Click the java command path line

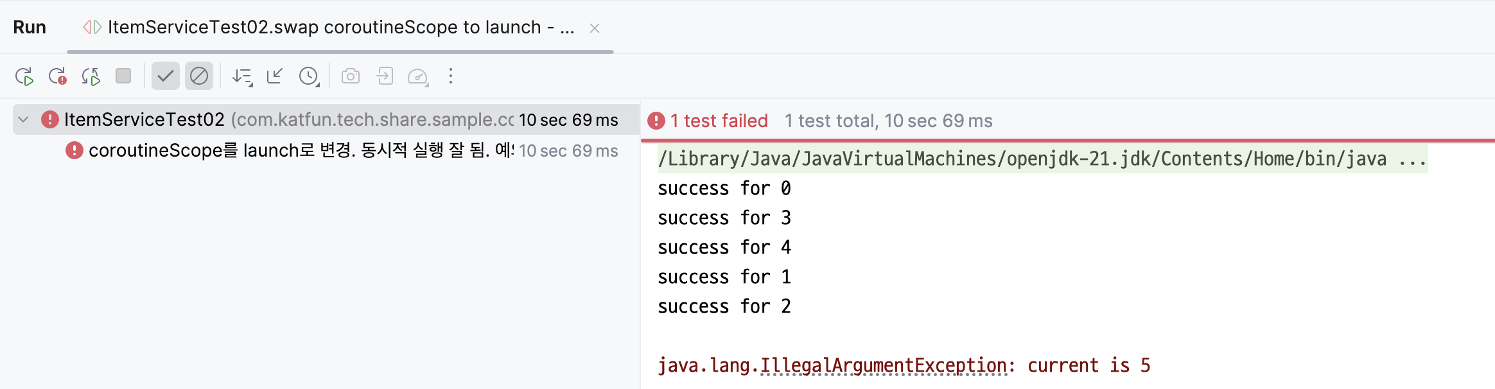tap(1042, 159)
